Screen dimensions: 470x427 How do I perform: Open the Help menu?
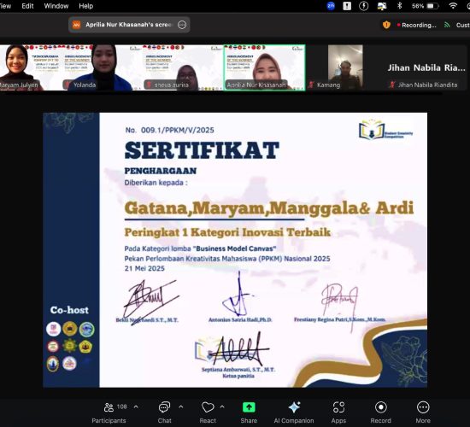click(86, 6)
